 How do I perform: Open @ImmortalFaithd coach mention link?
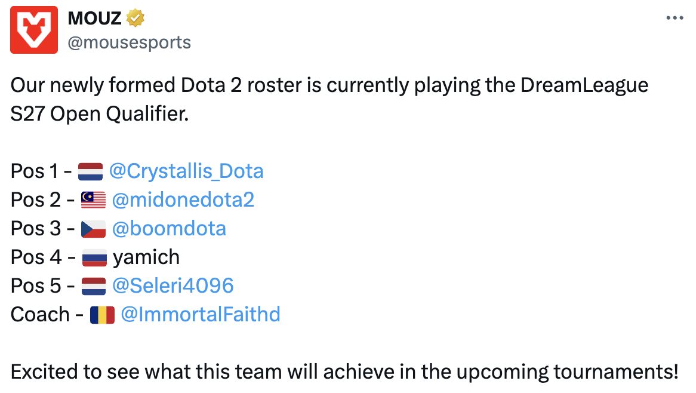point(200,314)
